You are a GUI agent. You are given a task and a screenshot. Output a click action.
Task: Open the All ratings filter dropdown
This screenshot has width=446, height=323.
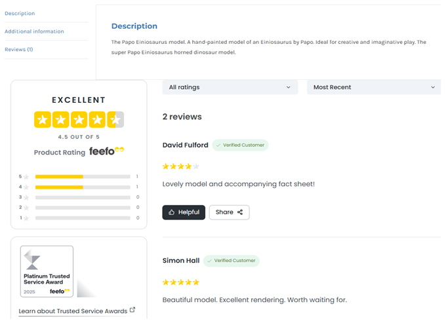pos(230,87)
